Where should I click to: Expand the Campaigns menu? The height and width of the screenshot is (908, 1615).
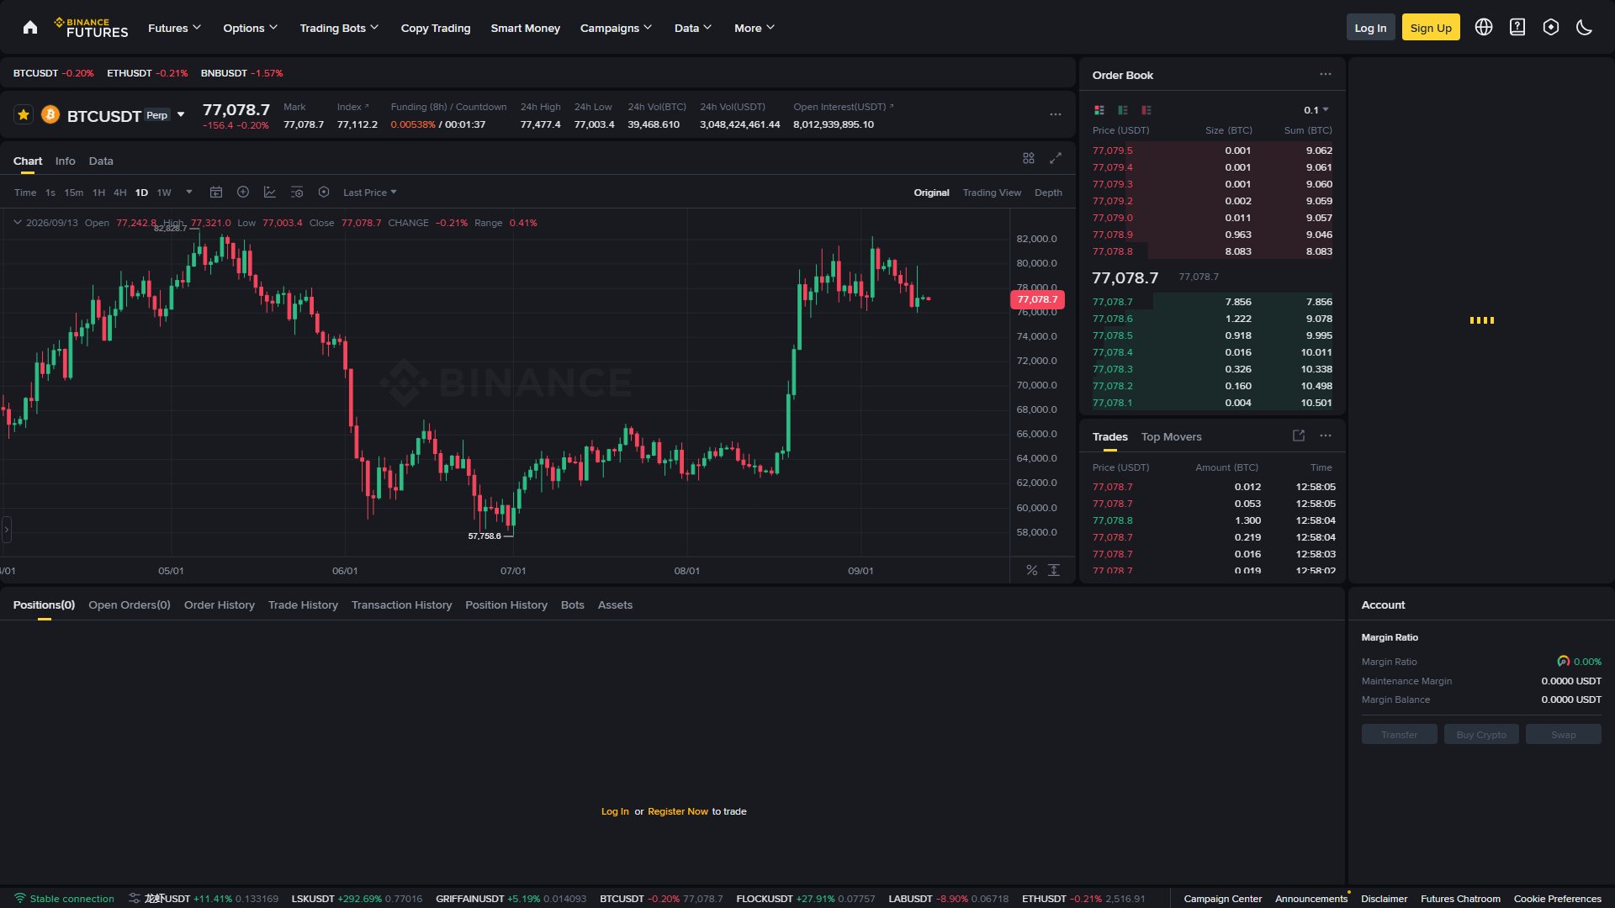click(616, 28)
